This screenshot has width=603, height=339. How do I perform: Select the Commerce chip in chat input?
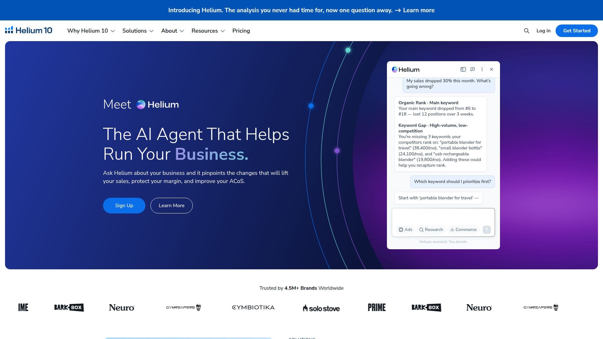click(x=464, y=230)
